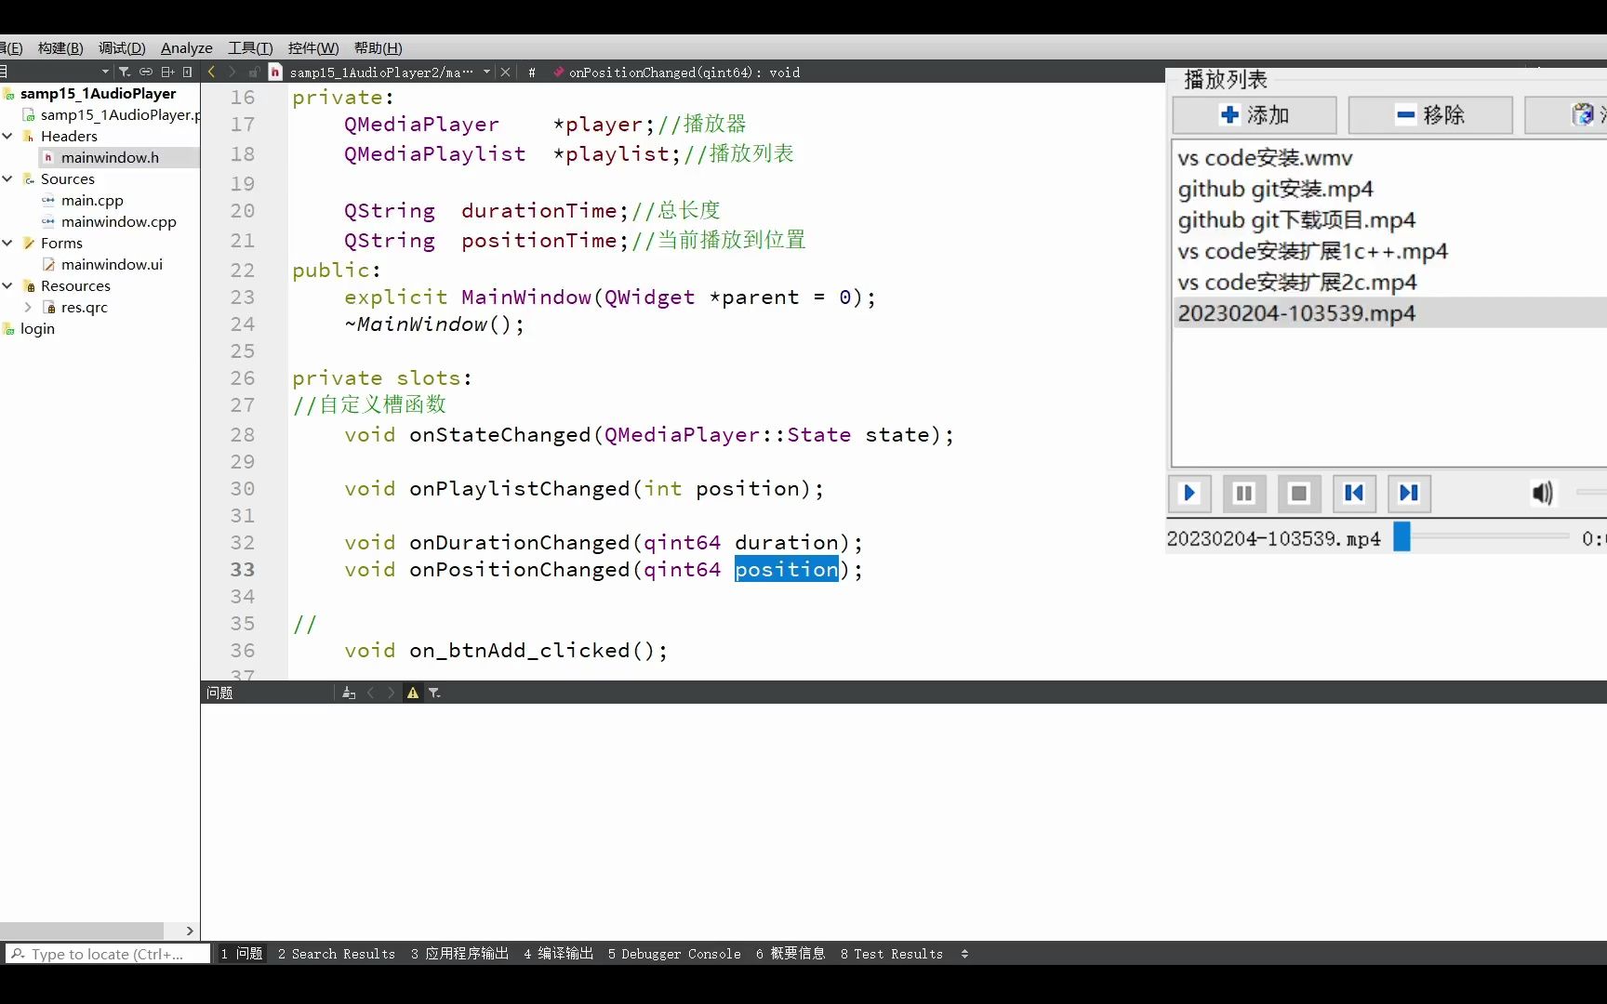
Task: Switch to the 2 Search Results pane
Action: 337,954
